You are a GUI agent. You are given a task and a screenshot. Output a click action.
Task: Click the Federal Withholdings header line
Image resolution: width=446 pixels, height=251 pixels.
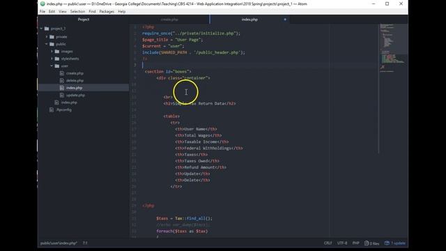[209, 148]
